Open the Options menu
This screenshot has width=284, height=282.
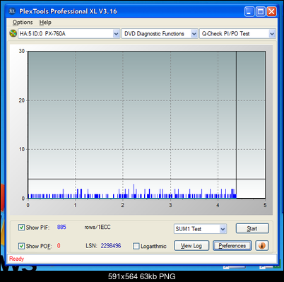pyautogui.click(x=23, y=23)
